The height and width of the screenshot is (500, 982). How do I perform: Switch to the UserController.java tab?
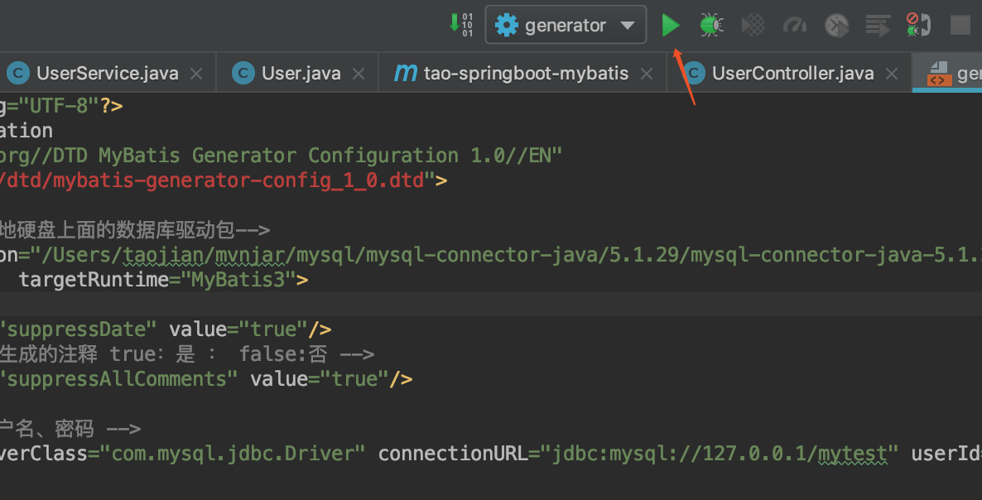coord(792,74)
